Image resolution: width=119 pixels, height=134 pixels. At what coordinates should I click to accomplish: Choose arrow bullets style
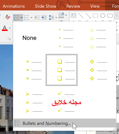point(29,102)
